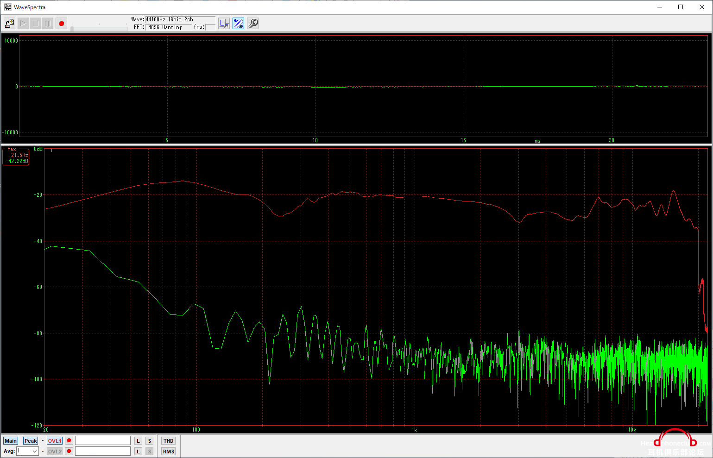The height and width of the screenshot is (458, 713).
Task: Minimize the WaveSpectra window
Action: [x=659, y=7]
